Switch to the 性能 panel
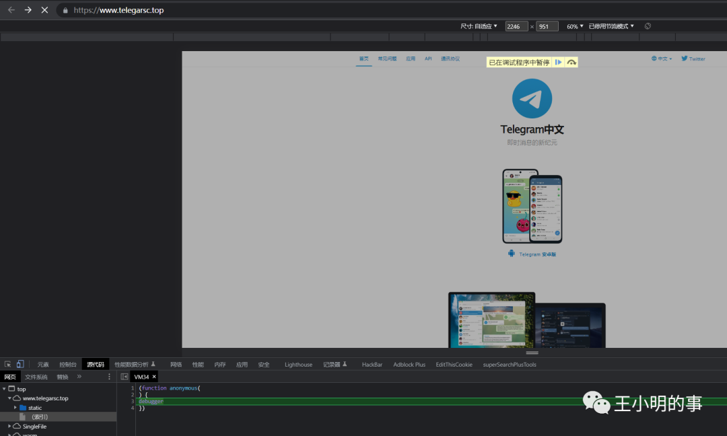Image resolution: width=727 pixels, height=436 pixels. point(198,365)
